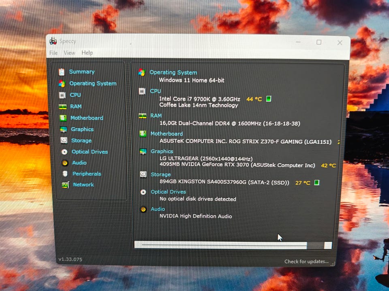Viewport: 389px width, 291px height.
Task: Click the Optical Drives heading link in summary
Action: tap(168, 192)
